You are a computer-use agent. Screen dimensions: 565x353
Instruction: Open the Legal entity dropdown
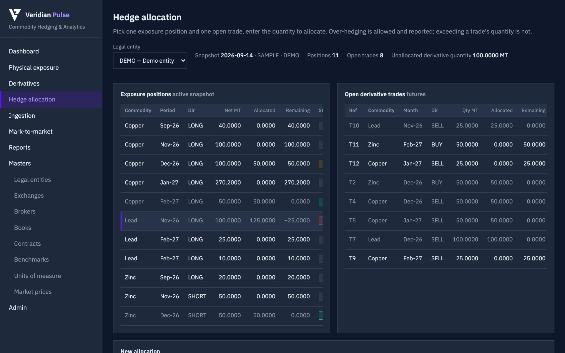coord(150,61)
